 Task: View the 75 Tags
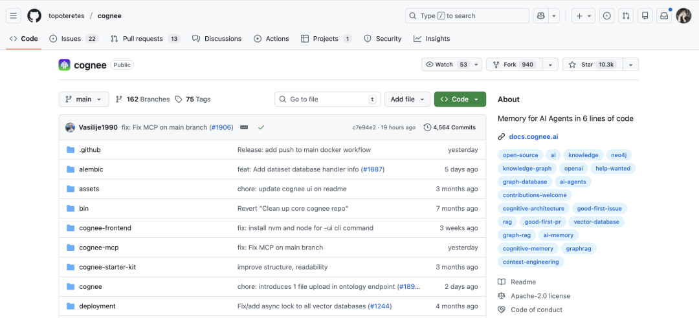pyautogui.click(x=193, y=100)
